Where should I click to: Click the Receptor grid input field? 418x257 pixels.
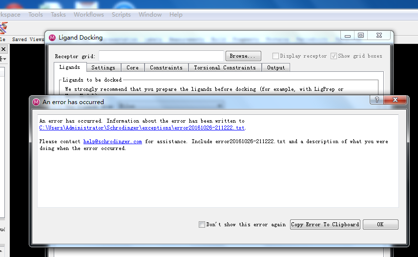click(x=161, y=56)
